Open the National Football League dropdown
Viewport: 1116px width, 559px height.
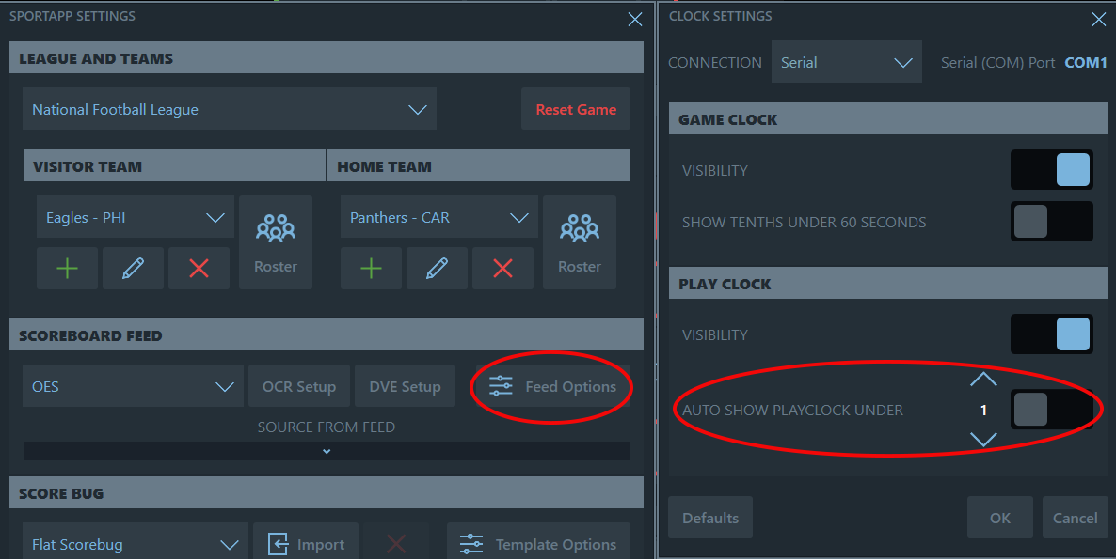click(x=230, y=109)
